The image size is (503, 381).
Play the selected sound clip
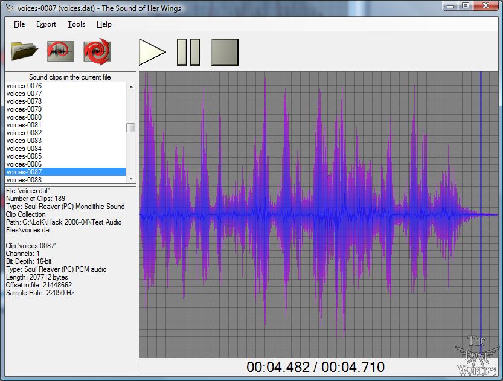pos(152,52)
